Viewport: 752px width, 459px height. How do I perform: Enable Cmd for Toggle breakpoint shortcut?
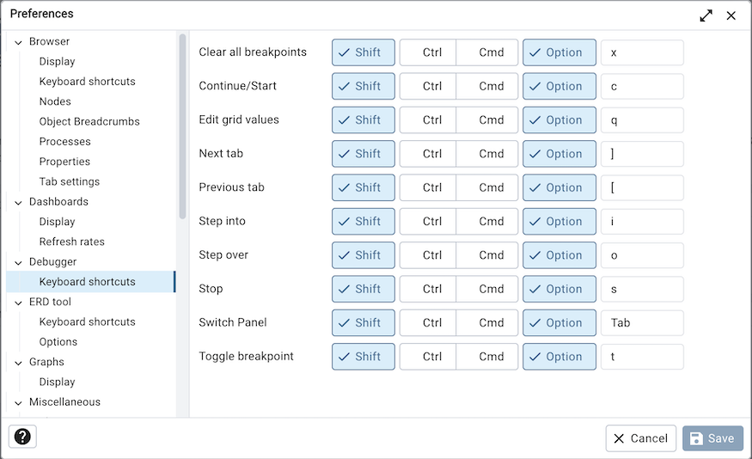pyautogui.click(x=486, y=357)
